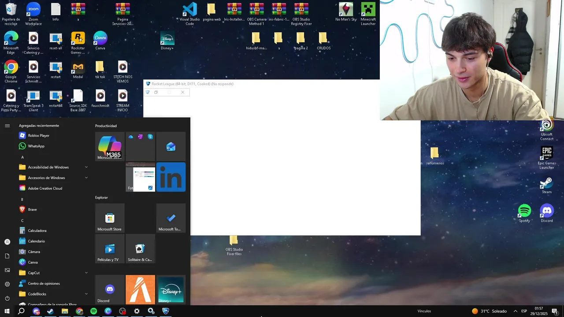Open Pictures icon in Start menu sidebar
This screenshot has height=317, width=564.
point(7,270)
